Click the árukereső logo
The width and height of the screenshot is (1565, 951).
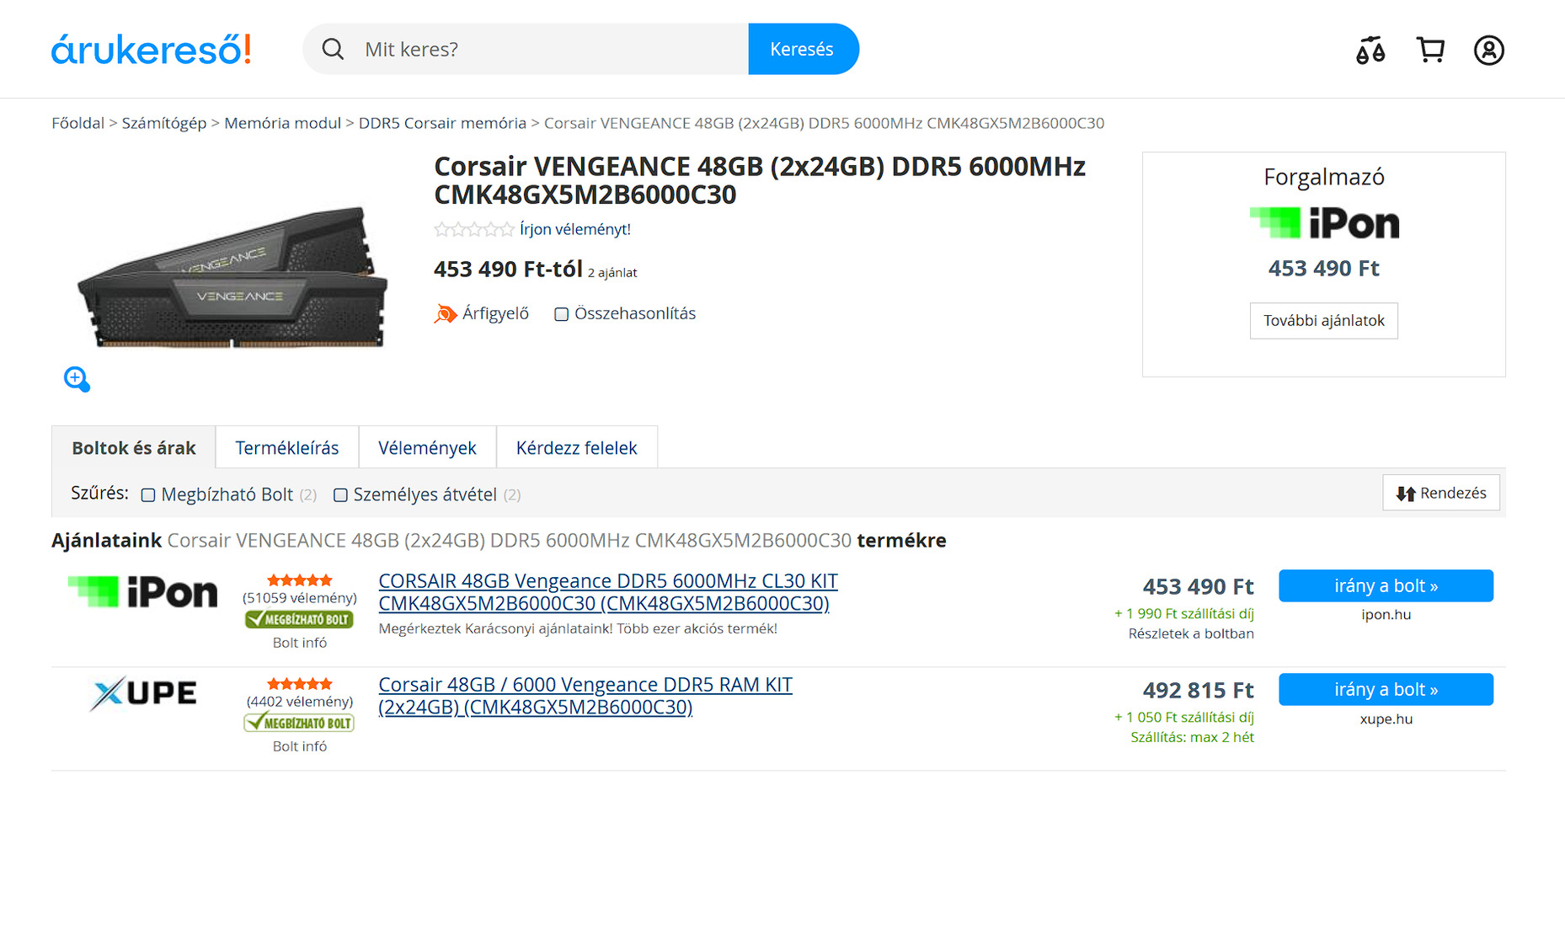point(152,50)
